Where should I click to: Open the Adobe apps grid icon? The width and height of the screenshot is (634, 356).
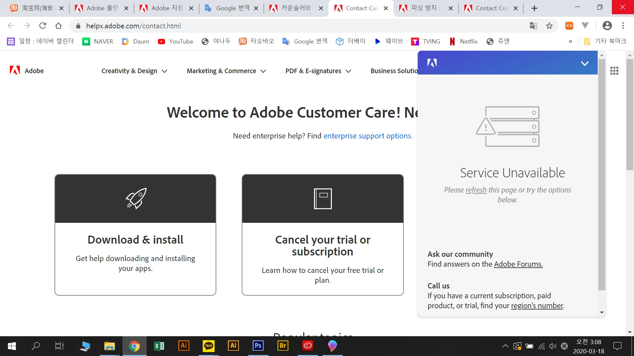coord(614,71)
